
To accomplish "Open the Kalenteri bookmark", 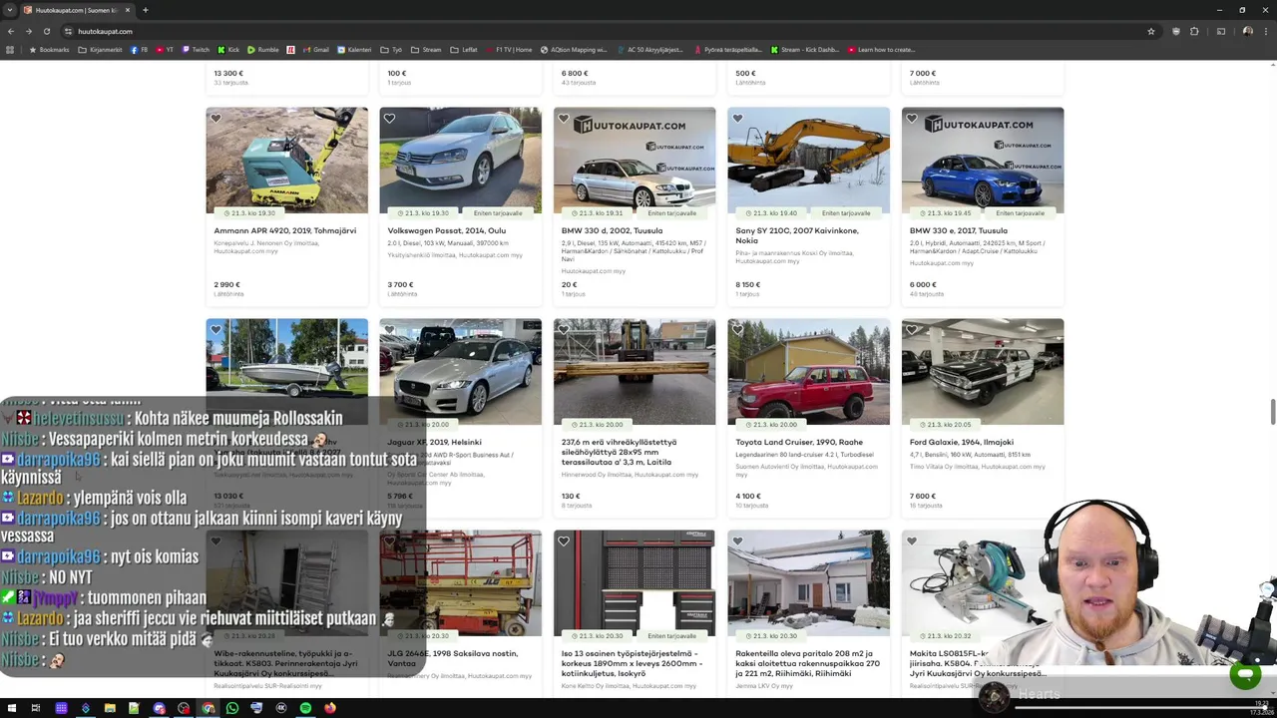I will point(354,49).
